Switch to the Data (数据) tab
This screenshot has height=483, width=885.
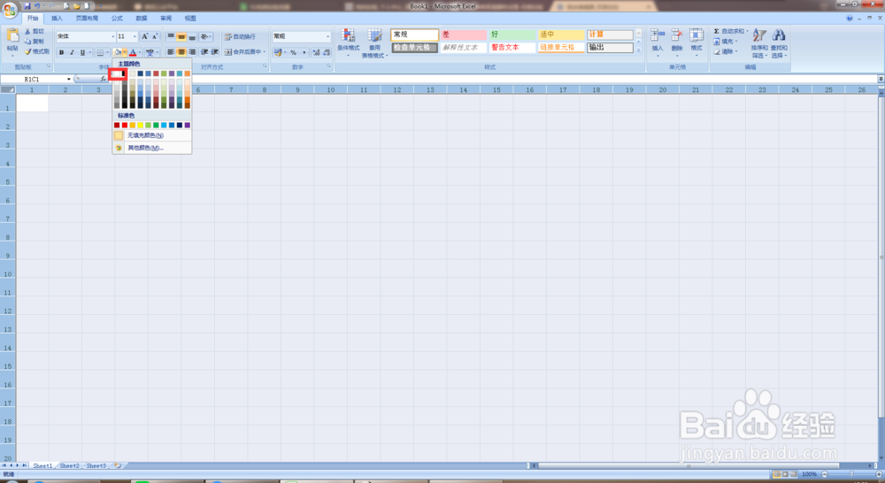141,19
